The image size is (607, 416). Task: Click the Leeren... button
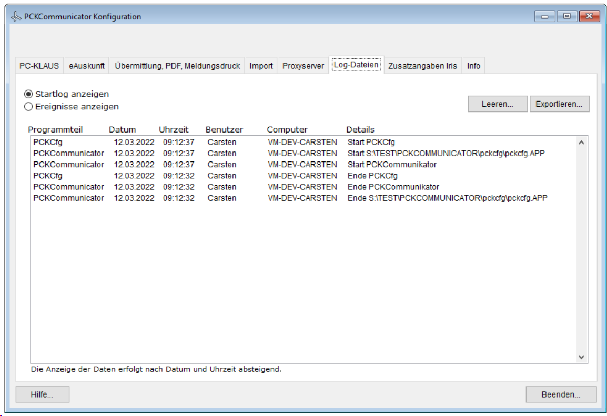click(x=497, y=104)
